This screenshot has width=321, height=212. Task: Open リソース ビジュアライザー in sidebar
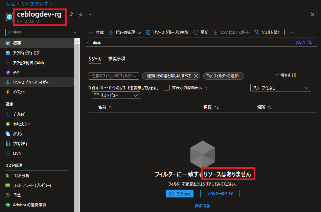coord(37,82)
